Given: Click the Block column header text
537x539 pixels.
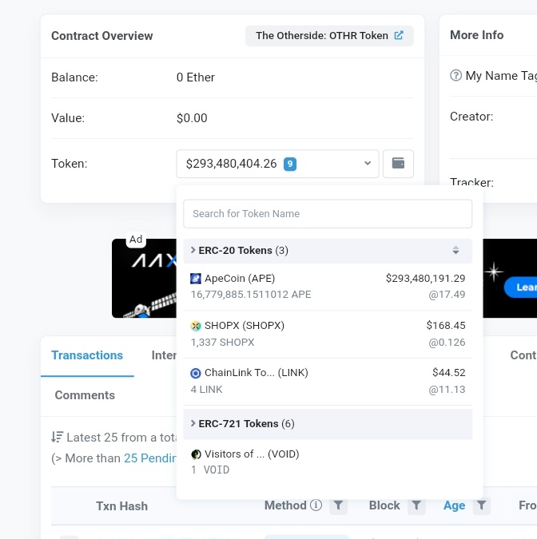Looking at the screenshot, I should (x=384, y=505).
